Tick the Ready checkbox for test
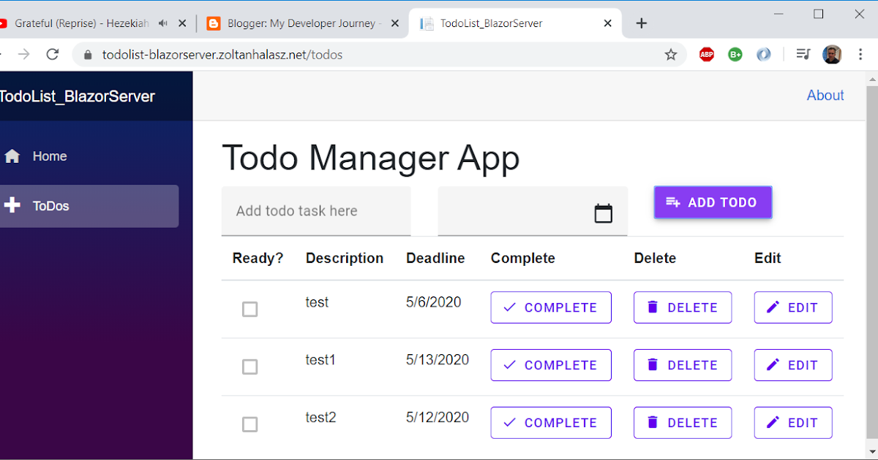This screenshot has width=878, height=460. click(249, 310)
